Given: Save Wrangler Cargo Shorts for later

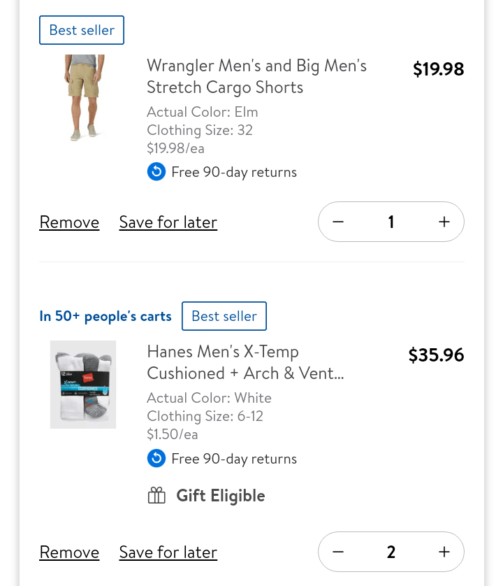Looking at the screenshot, I should click(168, 222).
